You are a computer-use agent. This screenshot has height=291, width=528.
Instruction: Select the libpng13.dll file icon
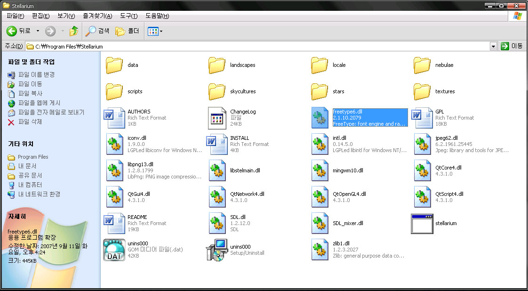[114, 170]
